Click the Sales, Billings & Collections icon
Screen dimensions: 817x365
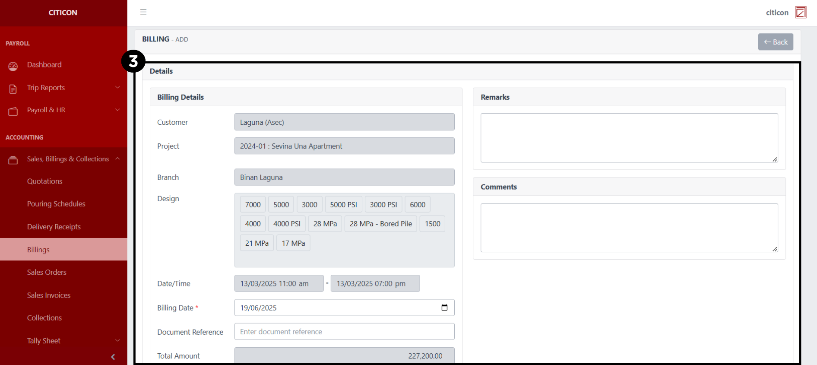pos(13,160)
